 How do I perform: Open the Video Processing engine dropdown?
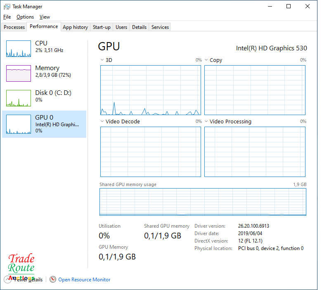pyautogui.click(x=206, y=121)
